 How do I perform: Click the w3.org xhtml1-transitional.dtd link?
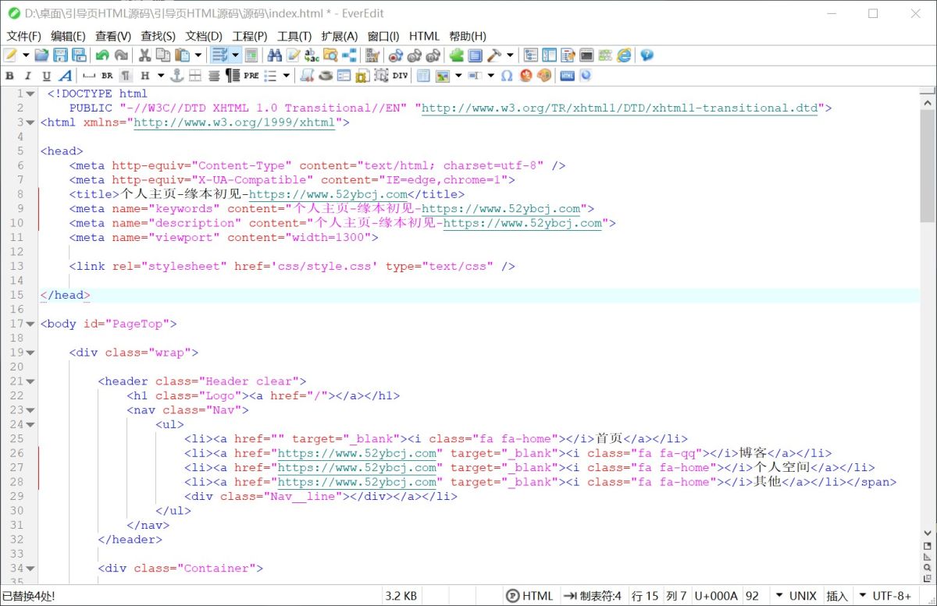620,108
